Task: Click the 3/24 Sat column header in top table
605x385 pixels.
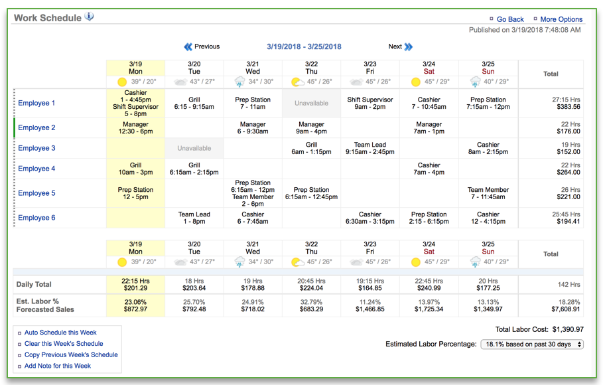Action: pos(429,68)
